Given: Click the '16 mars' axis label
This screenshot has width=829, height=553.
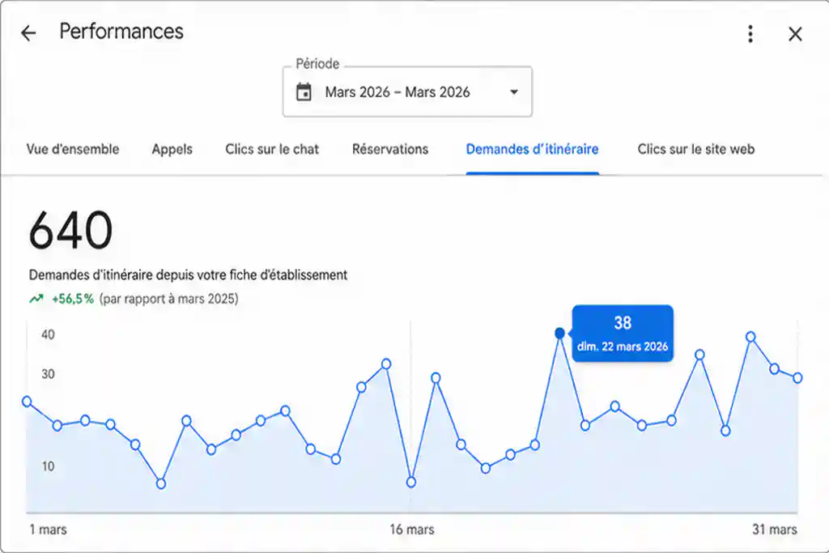Looking at the screenshot, I should point(412,530).
